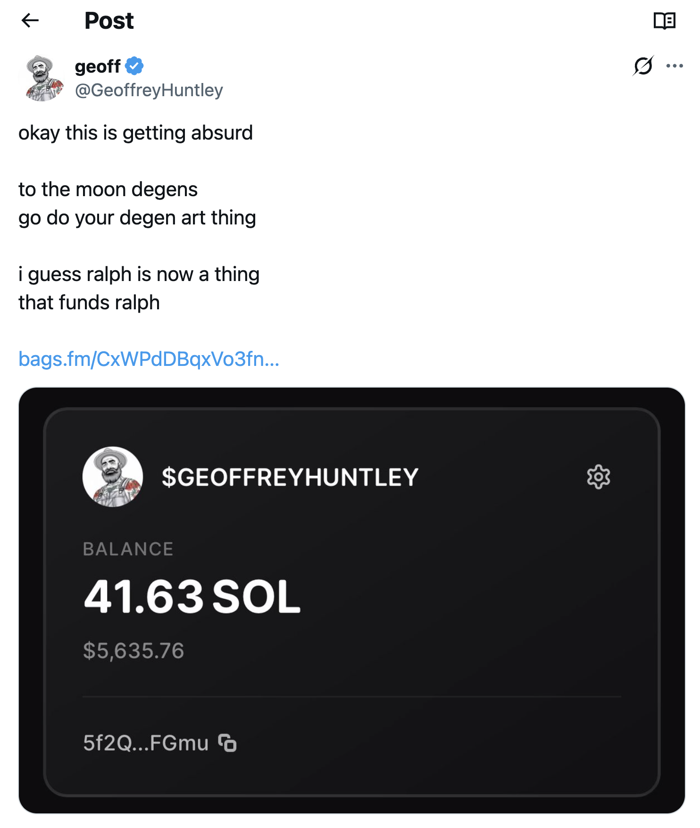Viewport: 700px width, 828px height.
Task: Click the $GEOFFREYHUNTLEY token avatar
Action: (x=113, y=478)
